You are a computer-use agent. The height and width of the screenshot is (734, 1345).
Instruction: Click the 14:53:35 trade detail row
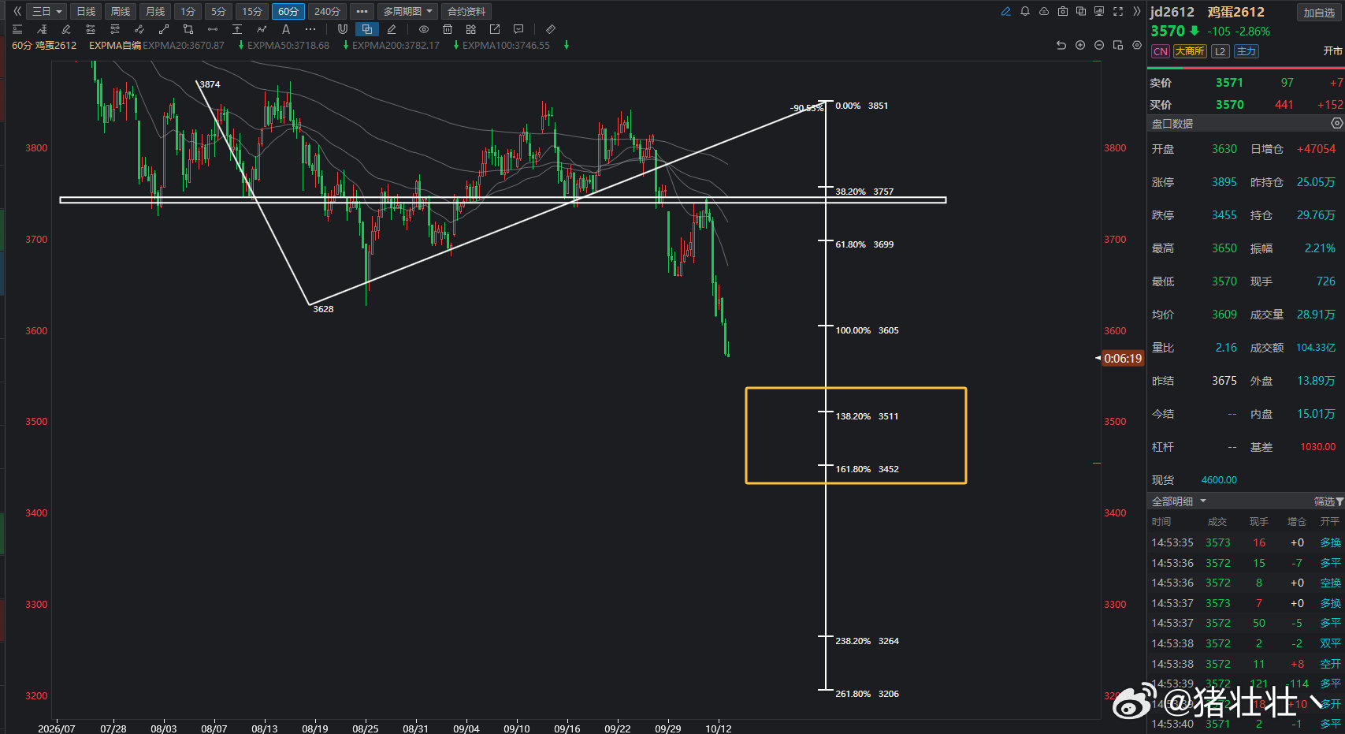(x=1246, y=542)
